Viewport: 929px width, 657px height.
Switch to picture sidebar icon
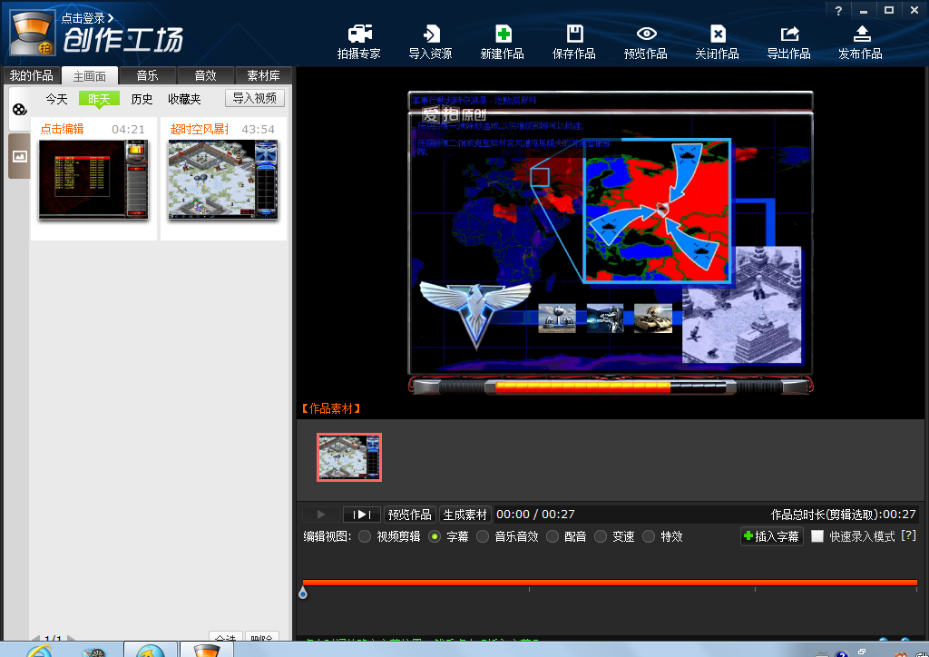tap(19, 156)
